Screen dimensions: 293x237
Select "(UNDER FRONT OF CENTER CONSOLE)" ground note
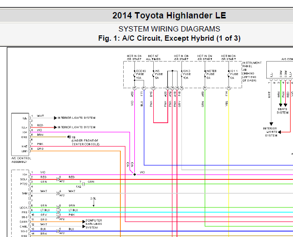tap(85, 142)
